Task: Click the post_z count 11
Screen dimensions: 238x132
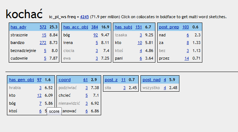Action: click(x=123, y=80)
